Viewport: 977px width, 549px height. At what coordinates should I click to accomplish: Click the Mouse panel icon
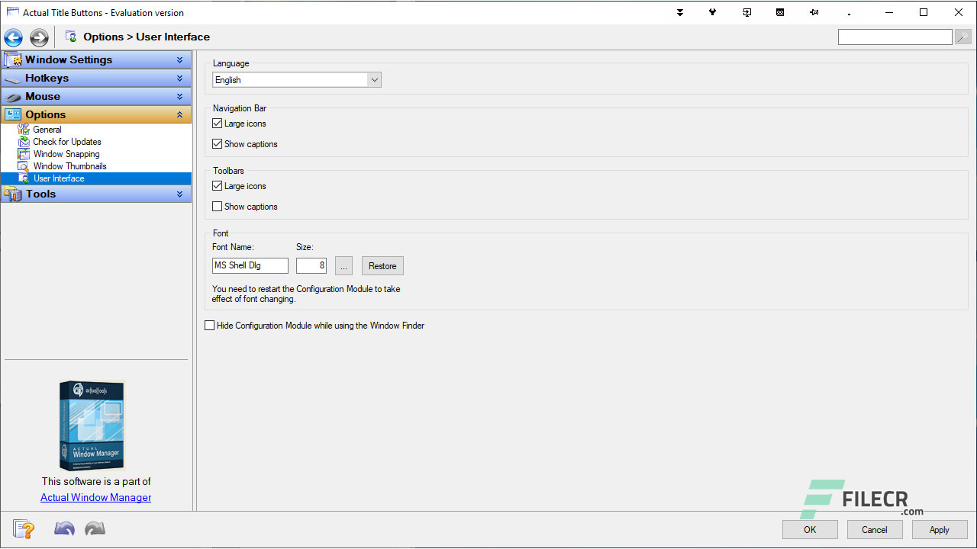pyautogui.click(x=12, y=96)
